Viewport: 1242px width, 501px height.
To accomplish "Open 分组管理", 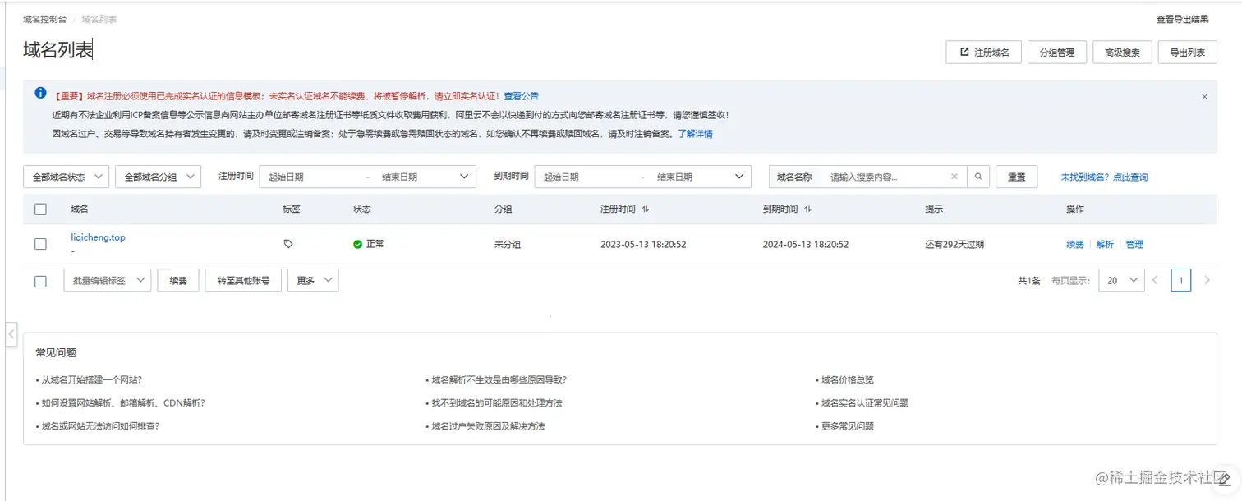I will pos(1057,53).
